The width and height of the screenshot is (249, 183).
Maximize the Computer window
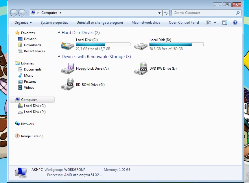pyautogui.click(x=227, y=5)
